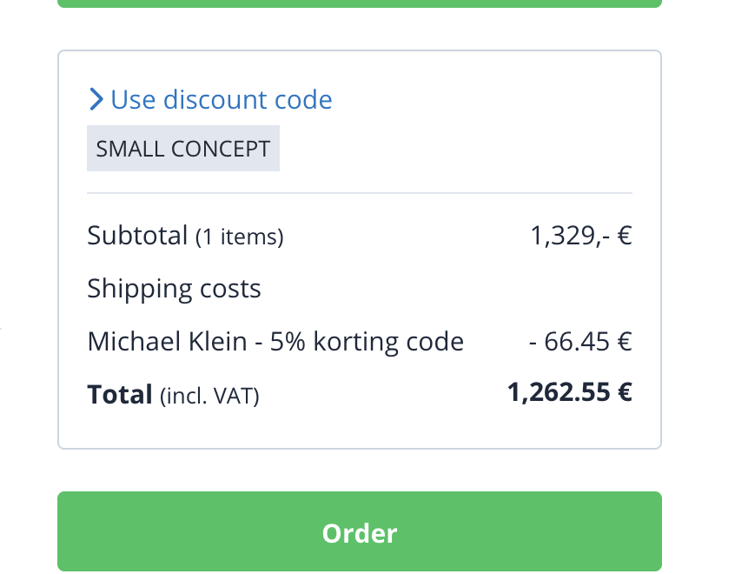Click the bold euro symbol in Total row
This screenshot has height=574, width=735.
pos(624,393)
